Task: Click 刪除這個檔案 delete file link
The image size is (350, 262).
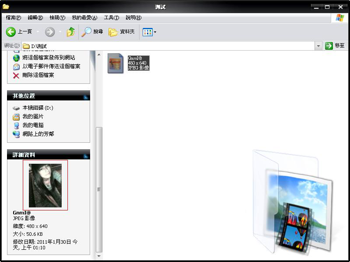Action: click(38, 75)
